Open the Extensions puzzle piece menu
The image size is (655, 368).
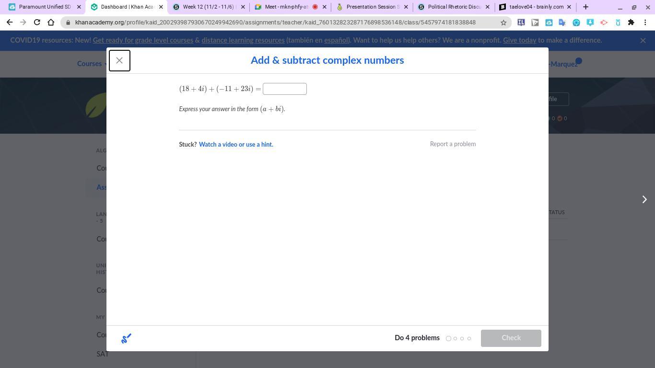[631, 23]
